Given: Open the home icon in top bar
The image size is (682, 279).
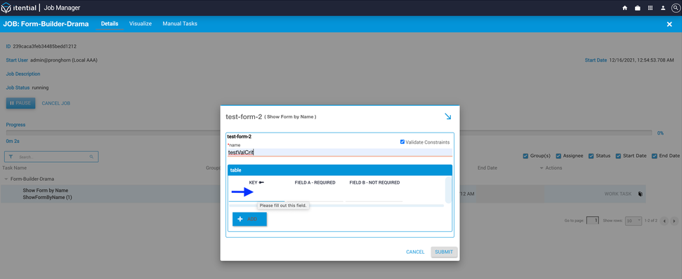Looking at the screenshot, I should 624,8.
